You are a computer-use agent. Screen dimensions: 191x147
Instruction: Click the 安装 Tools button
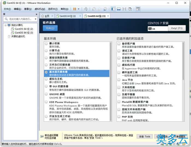click(x=145, y=137)
